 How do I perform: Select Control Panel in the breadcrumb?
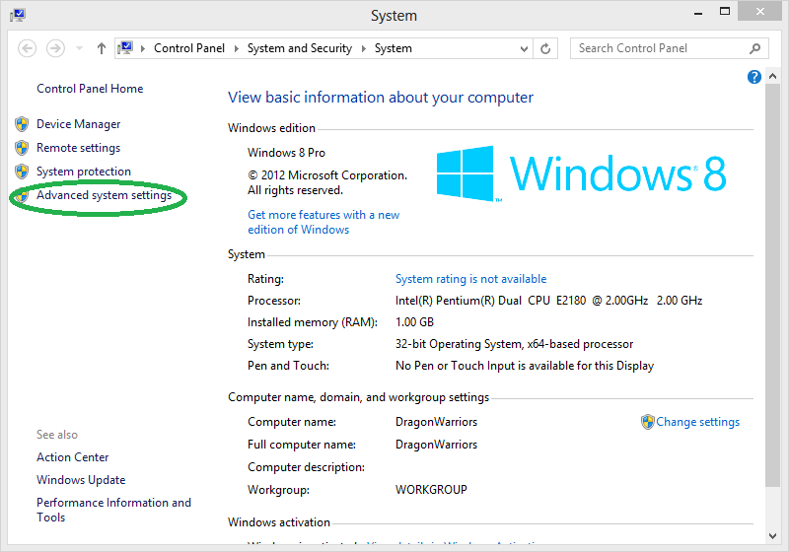pos(189,48)
